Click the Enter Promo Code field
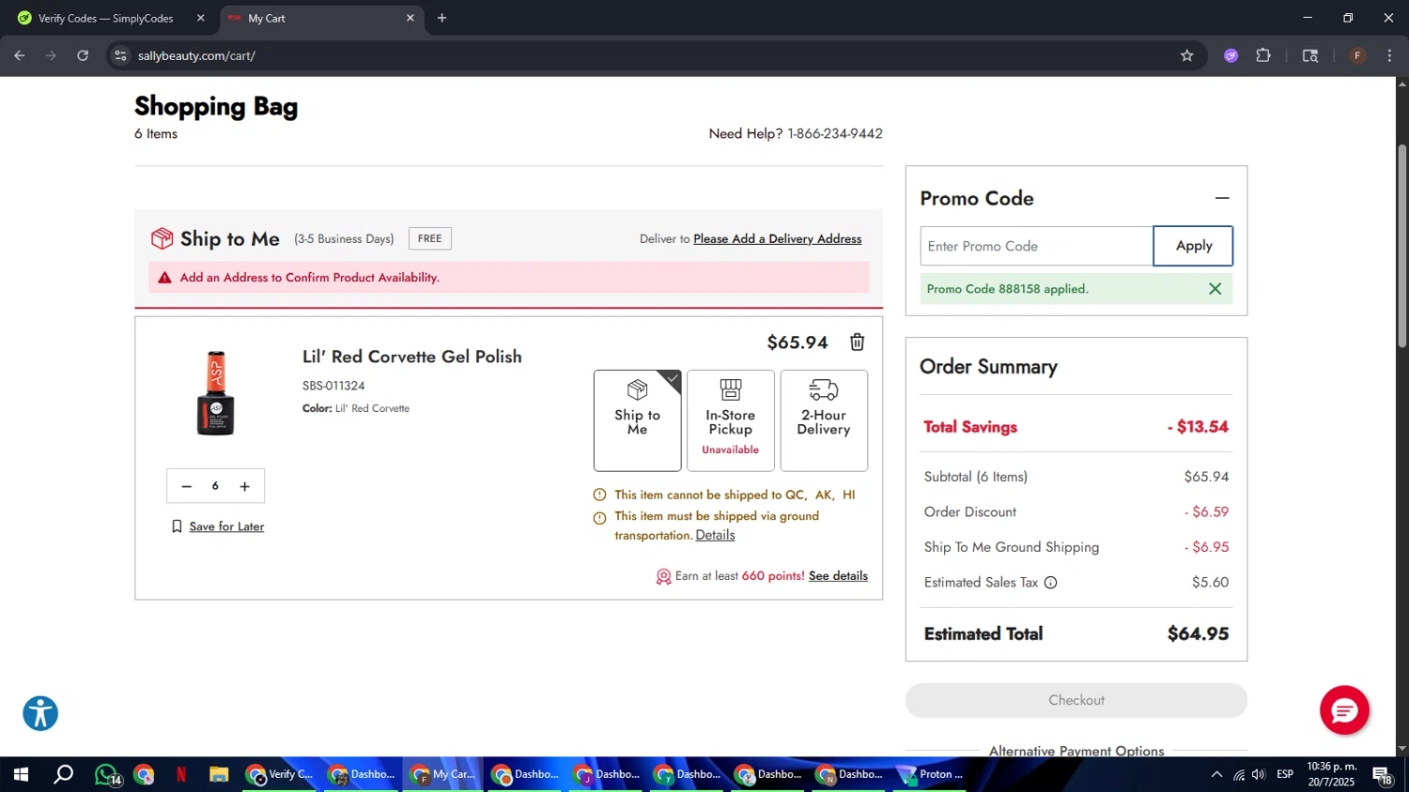The height and width of the screenshot is (792, 1409). click(1035, 246)
